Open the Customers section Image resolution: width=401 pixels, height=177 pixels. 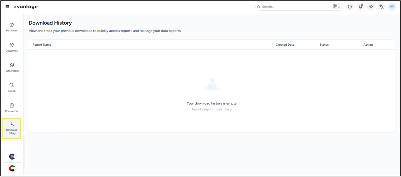point(12,47)
